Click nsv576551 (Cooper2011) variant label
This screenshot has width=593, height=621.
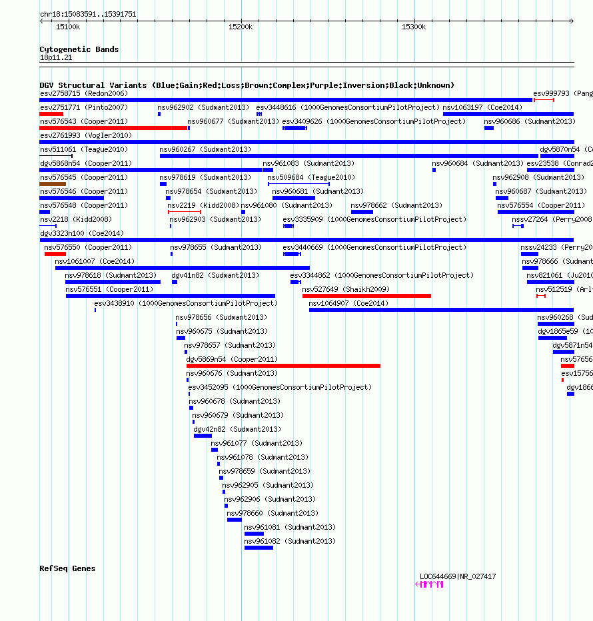point(109,289)
